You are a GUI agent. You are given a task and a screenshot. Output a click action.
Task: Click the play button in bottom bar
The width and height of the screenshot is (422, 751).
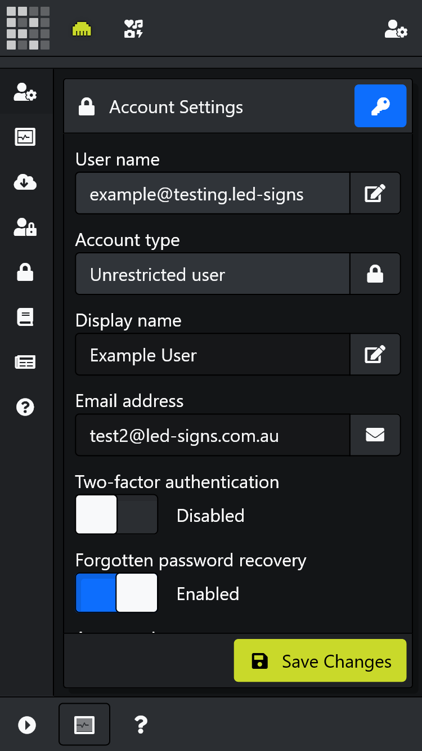[x=27, y=725]
